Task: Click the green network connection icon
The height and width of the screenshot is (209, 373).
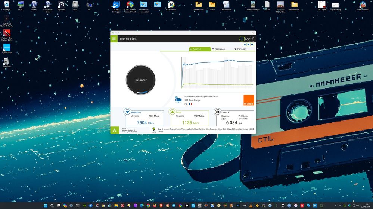Action: 115,130
